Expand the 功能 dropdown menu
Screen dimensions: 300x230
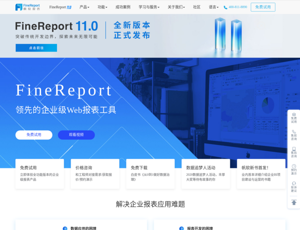click(102, 7)
